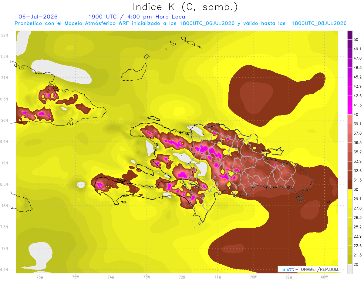The width and height of the screenshot is (364, 281).
Task: Click the '76W' longitude label
Action: coord(40,277)
